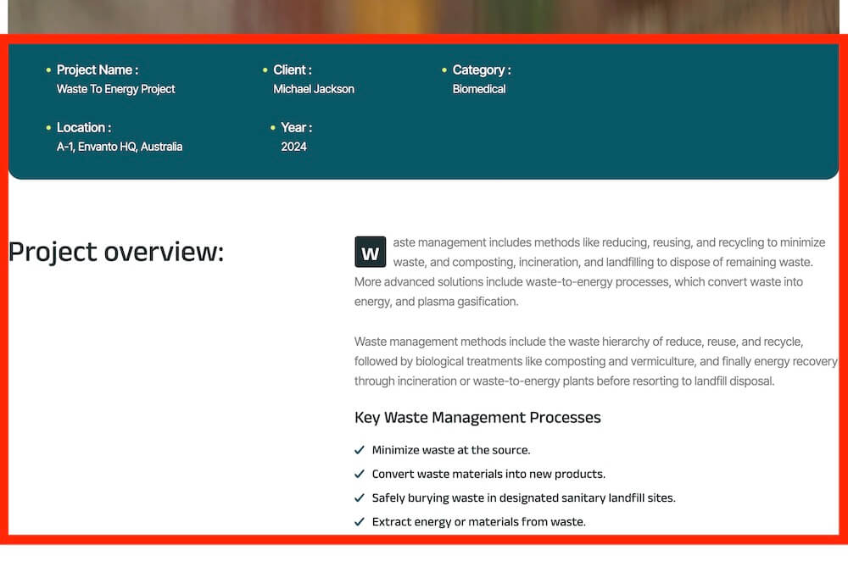The height and width of the screenshot is (567, 848).
Task: Click paragraph starting Waste management methods include
Action: tap(596, 361)
